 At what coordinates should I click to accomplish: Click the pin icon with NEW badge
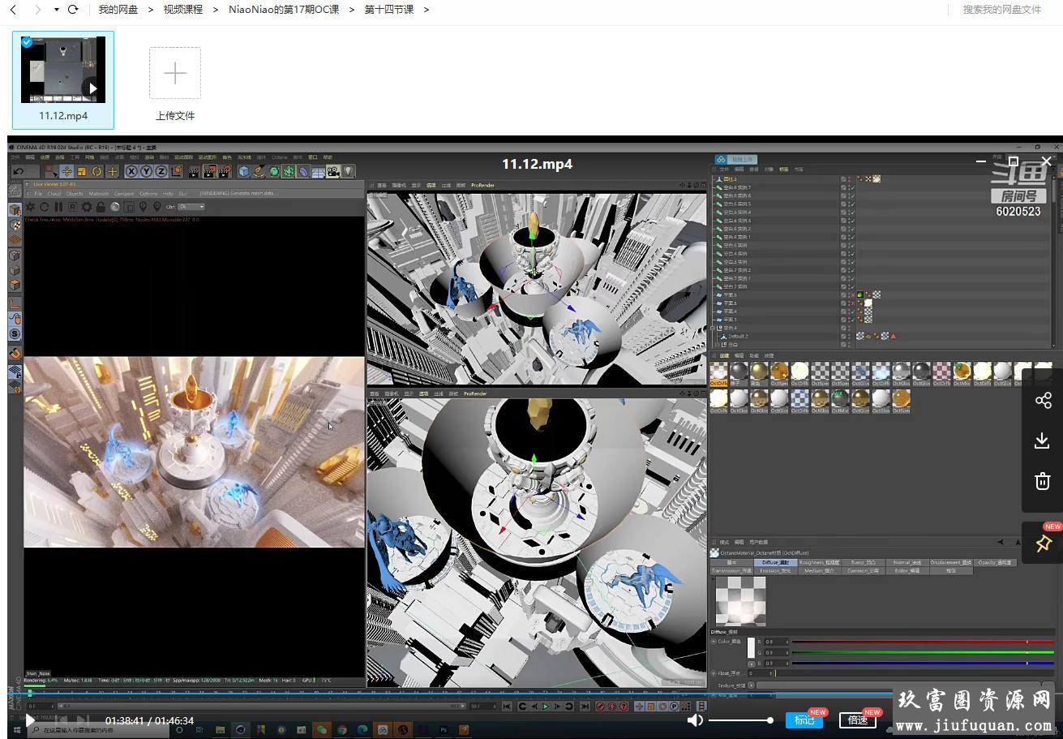point(1043,543)
